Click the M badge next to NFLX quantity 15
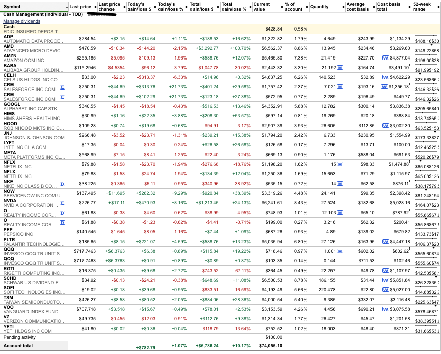 point(340,164)
